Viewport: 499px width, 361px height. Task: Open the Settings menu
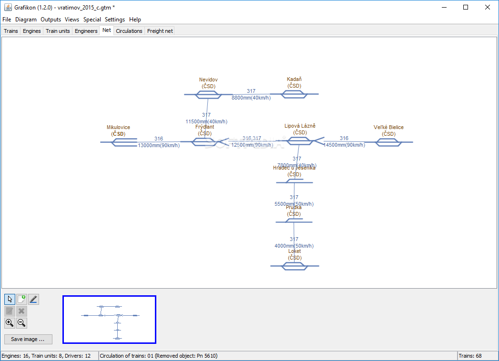point(115,20)
